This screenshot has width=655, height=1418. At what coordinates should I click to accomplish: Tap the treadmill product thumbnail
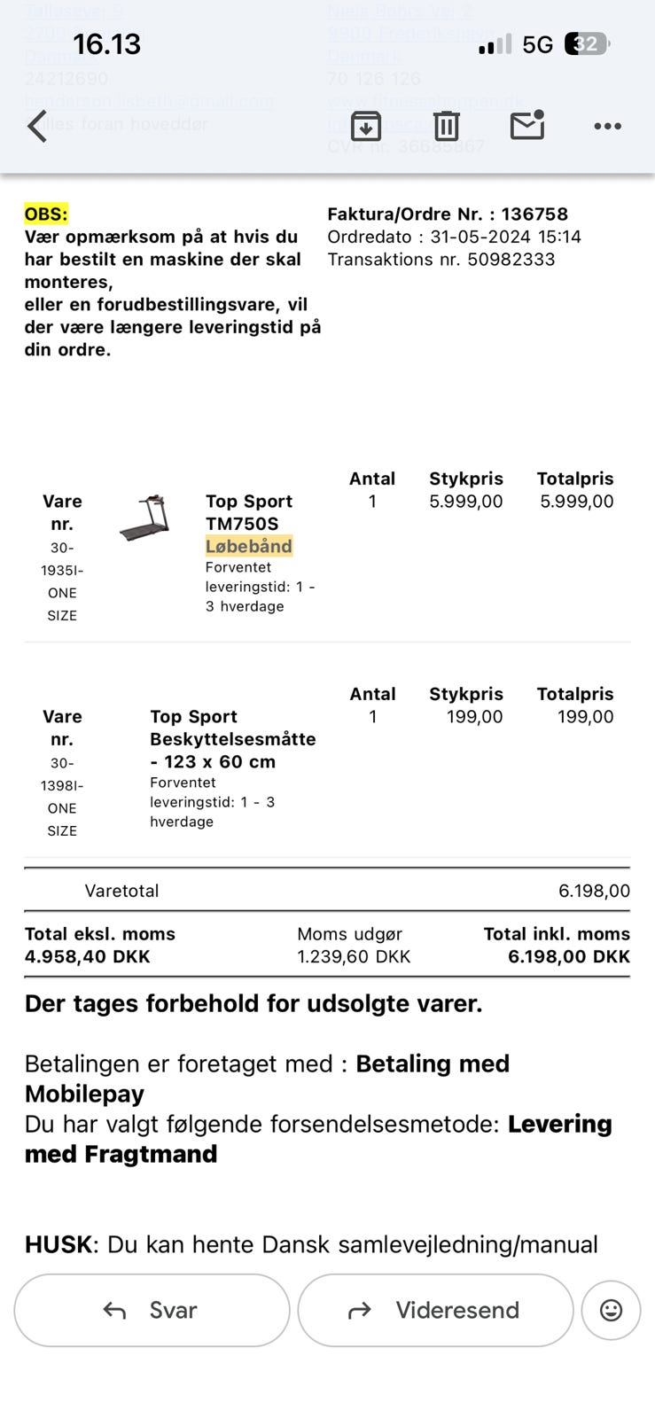click(144, 518)
